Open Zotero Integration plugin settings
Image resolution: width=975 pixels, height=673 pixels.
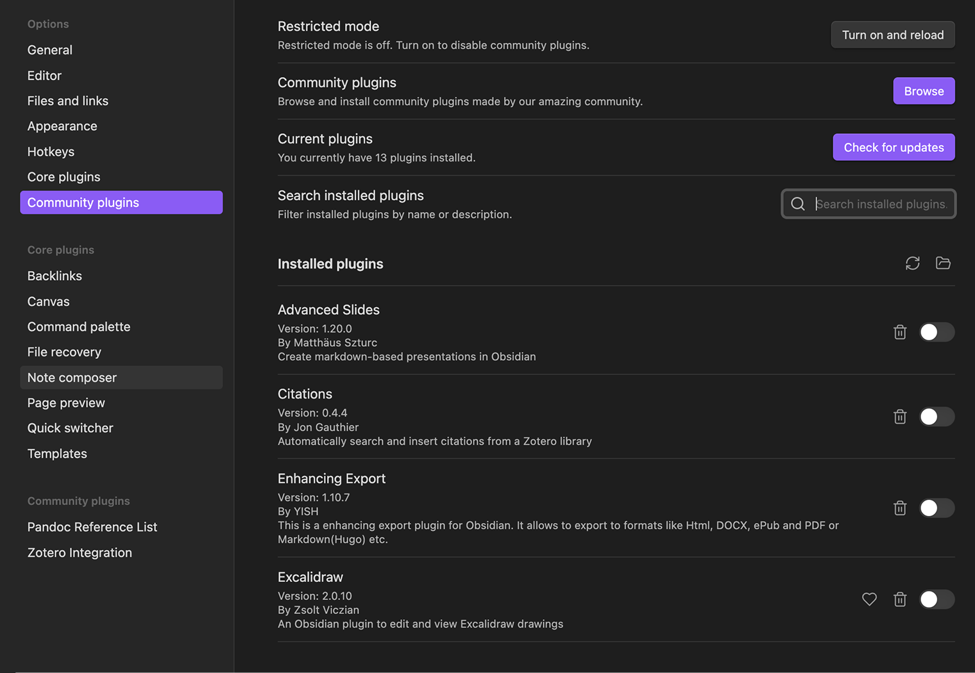80,553
